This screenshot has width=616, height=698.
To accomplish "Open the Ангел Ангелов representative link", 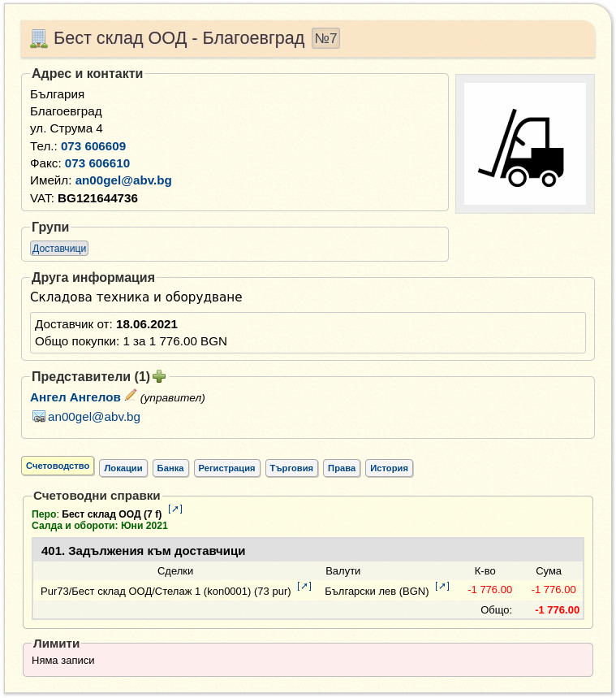I will [x=75, y=397].
